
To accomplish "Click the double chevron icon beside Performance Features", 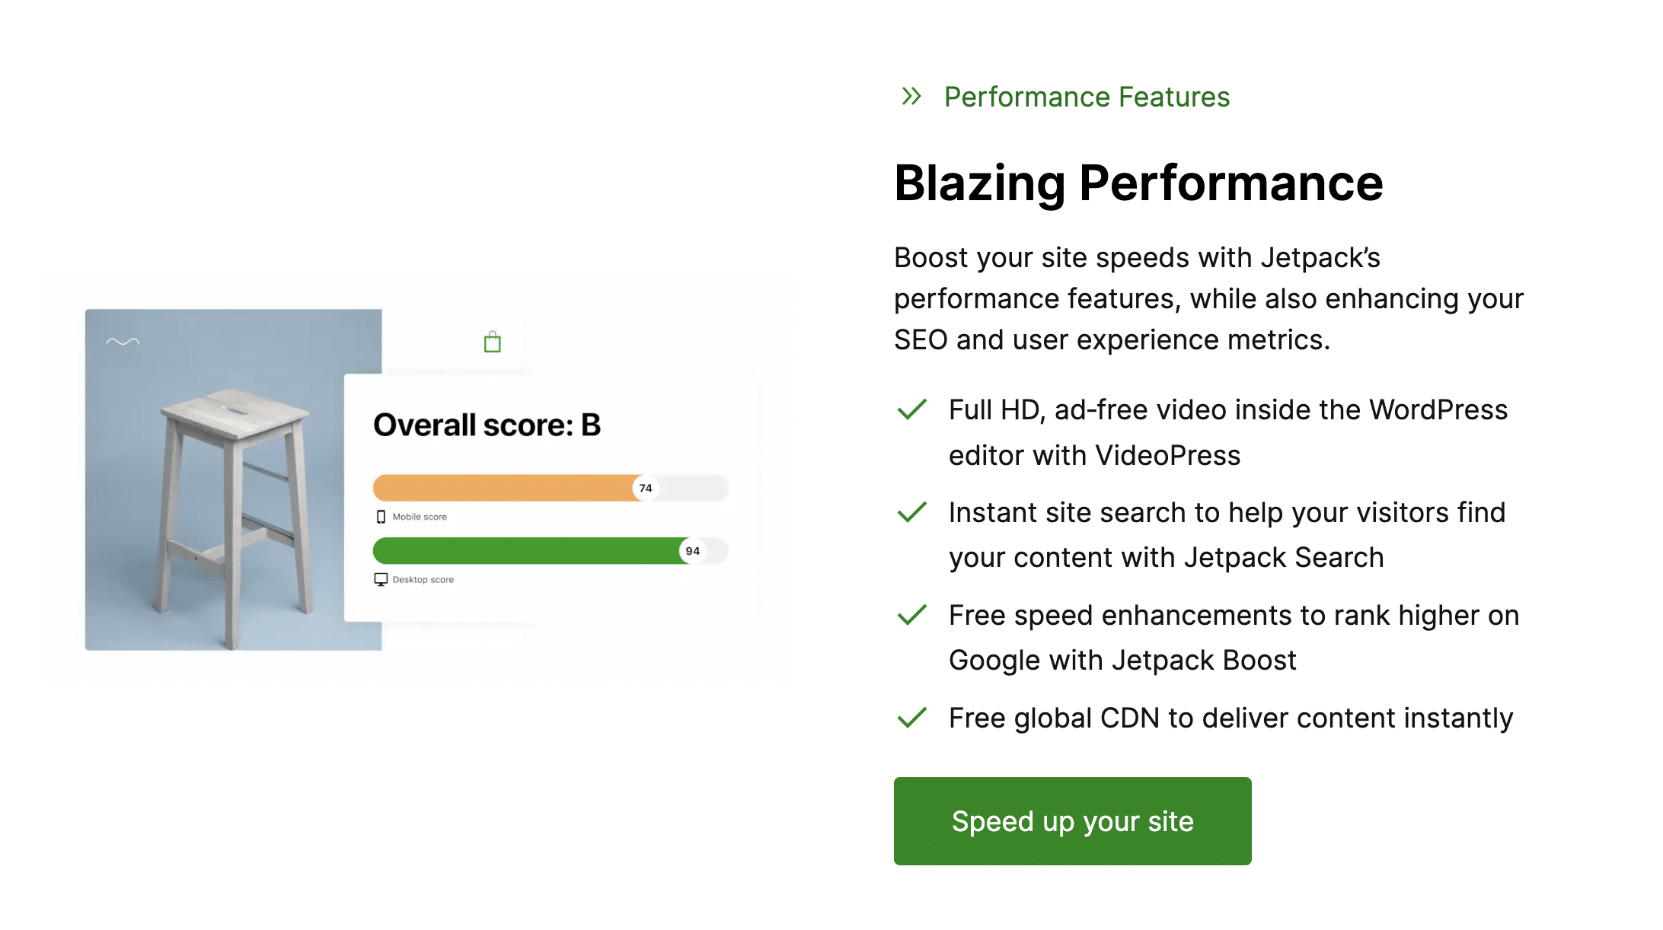I will tap(911, 97).
